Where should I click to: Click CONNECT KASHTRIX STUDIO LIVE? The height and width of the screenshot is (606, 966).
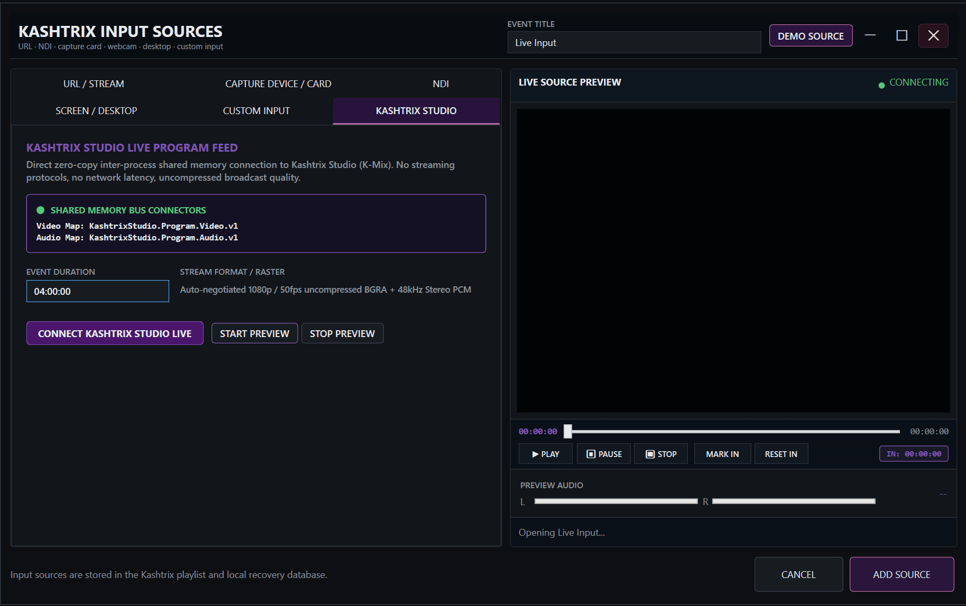pyautogui.click(x=115, y=333)
